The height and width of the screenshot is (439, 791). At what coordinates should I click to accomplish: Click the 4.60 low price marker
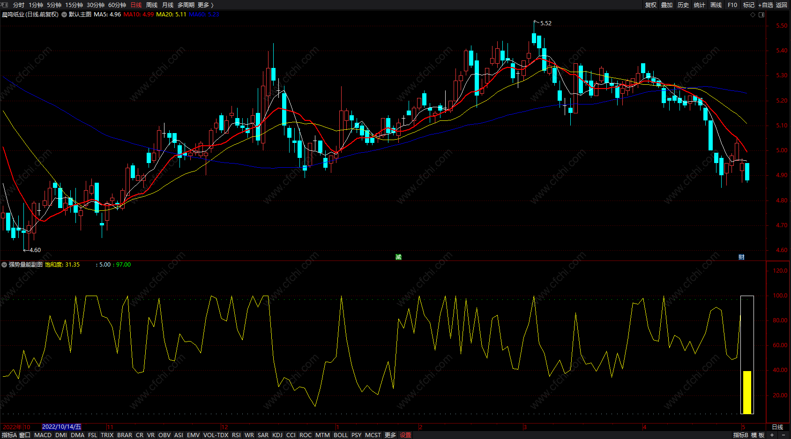click(x=35, y=250)
